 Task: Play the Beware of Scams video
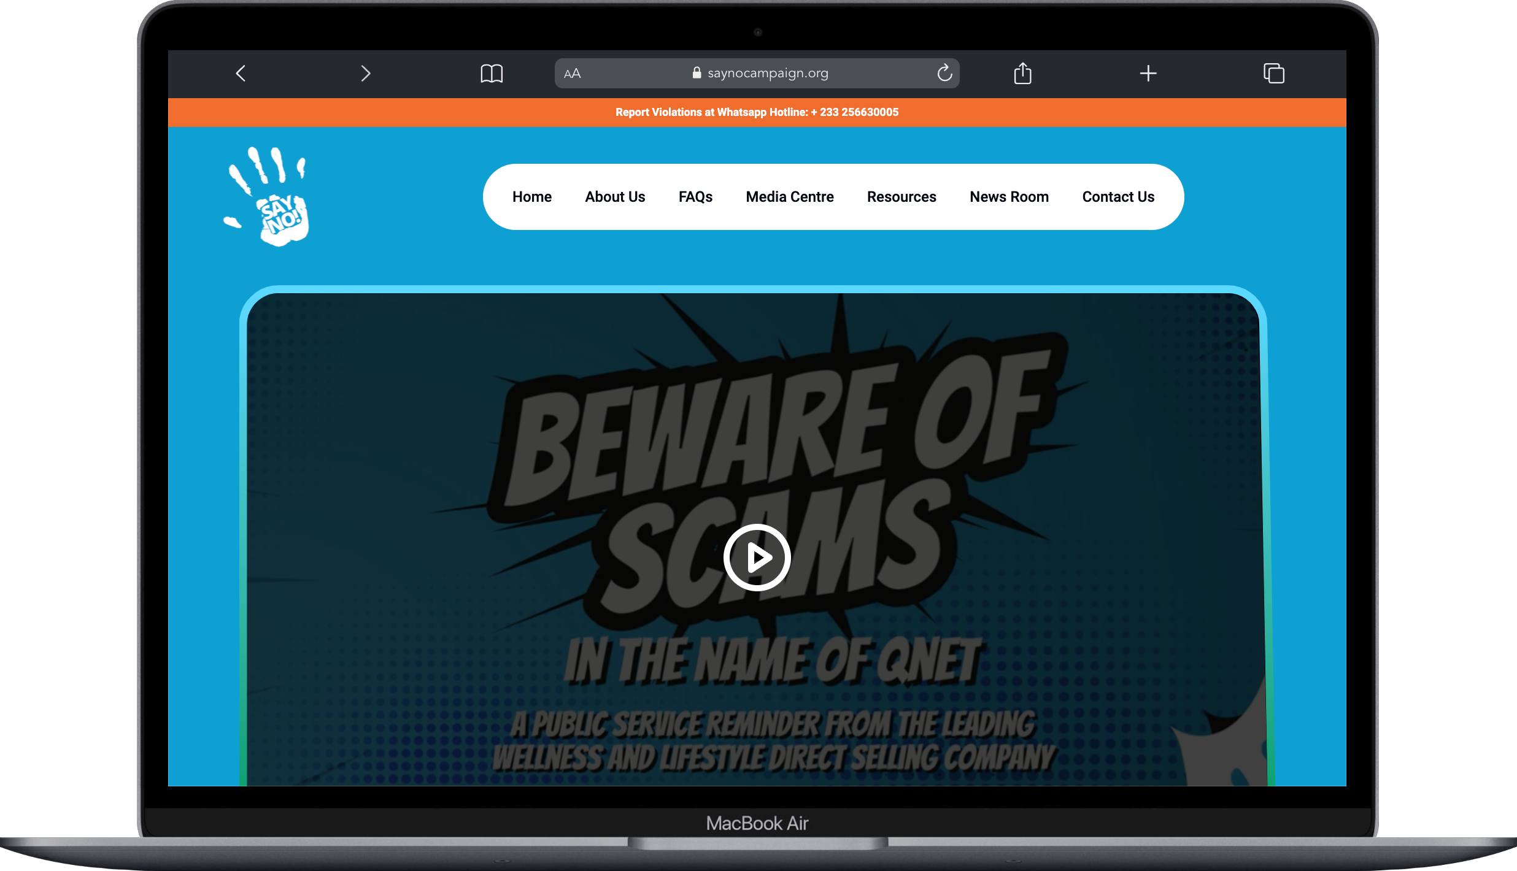[x=757, y=558]
